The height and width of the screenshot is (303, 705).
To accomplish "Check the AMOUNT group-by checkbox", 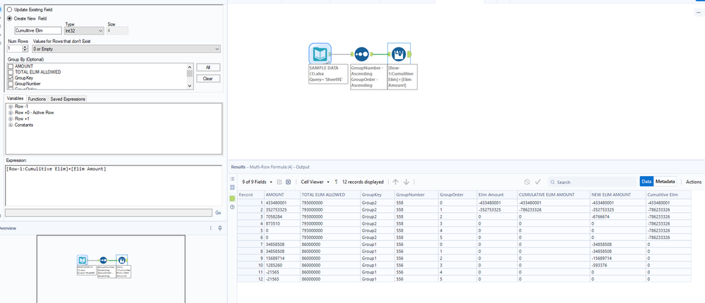I will 11,66.
